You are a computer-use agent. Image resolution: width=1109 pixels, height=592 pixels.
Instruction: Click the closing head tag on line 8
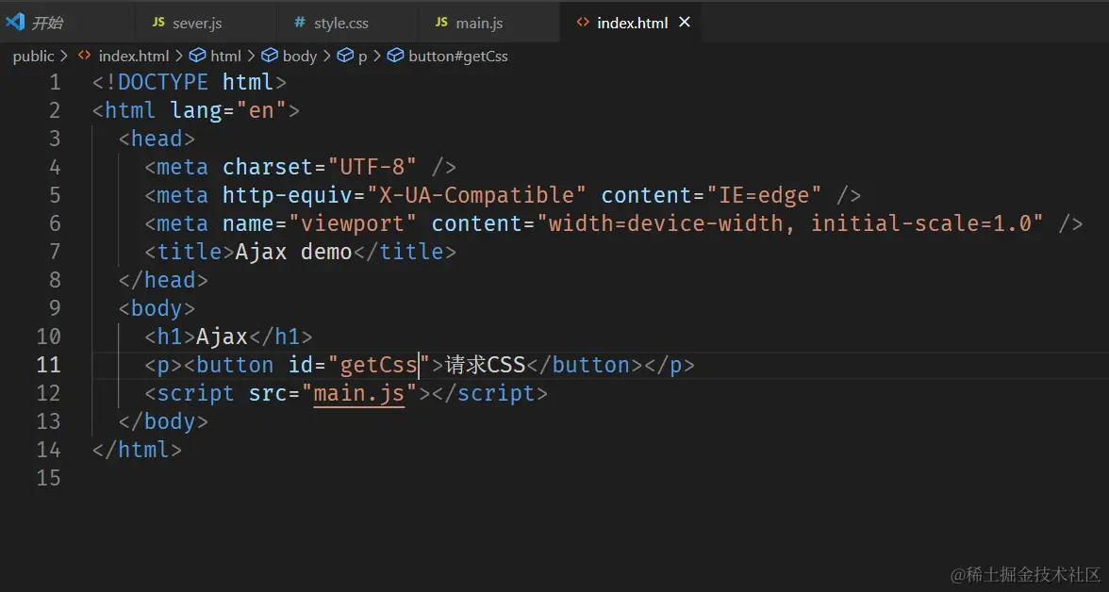[163, 280]
